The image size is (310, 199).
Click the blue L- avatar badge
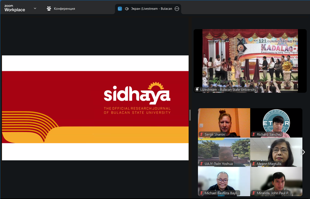(x=120, y=9)
